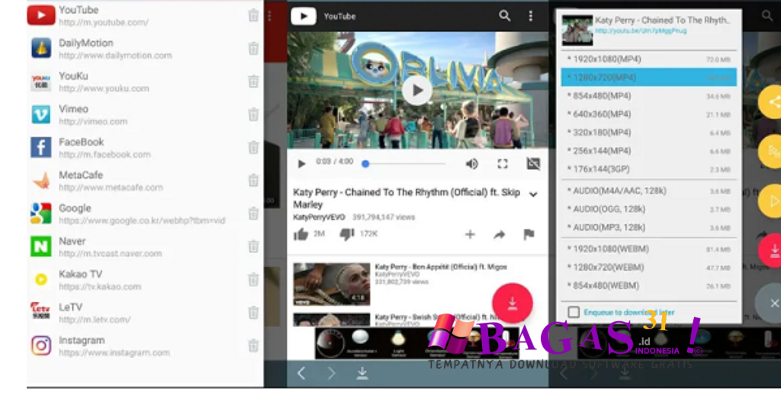Toggle the captions-off icon in the player
781x410 pixels.
533,164
